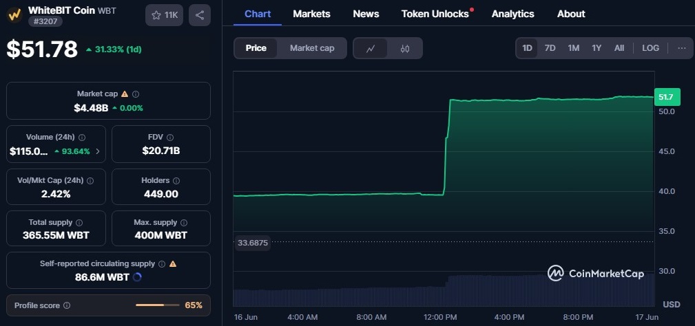Set chart range to 1M
Viewport: 695px width, 326px height.
tap(574, 47)
